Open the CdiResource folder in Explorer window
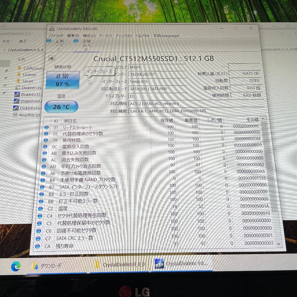Image resolution: width=297 pixels, height=297 pixels. click(x=31, y=68)
